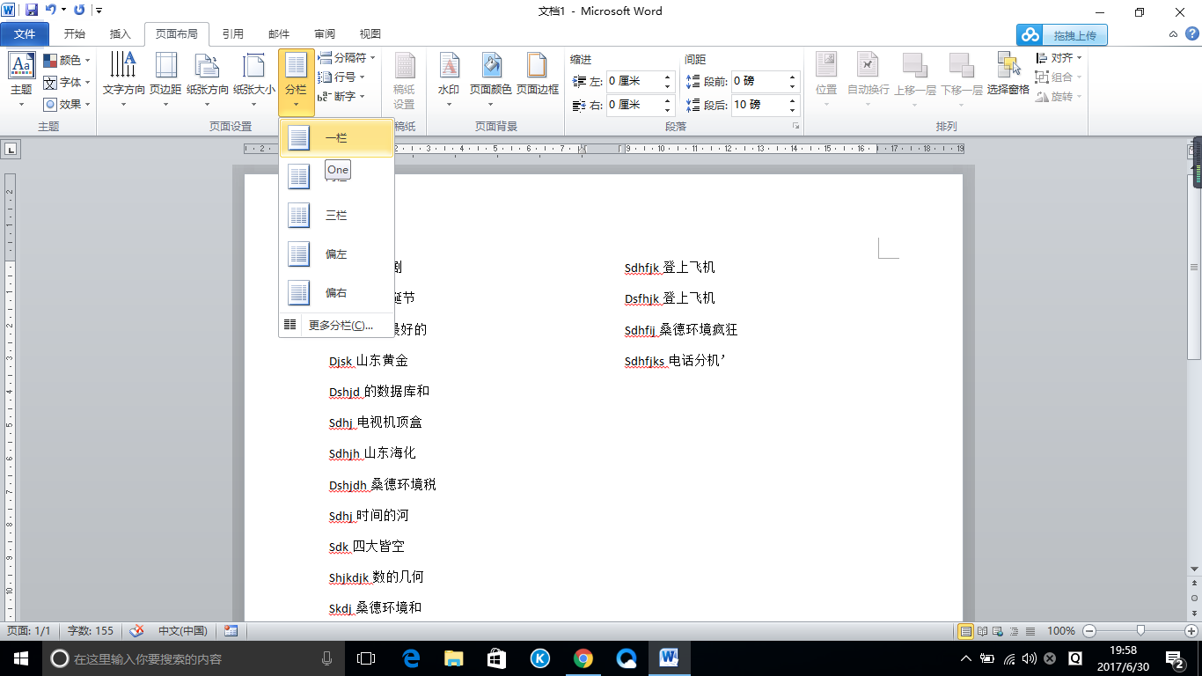Open the 页面颜色 page color tool

490,80
